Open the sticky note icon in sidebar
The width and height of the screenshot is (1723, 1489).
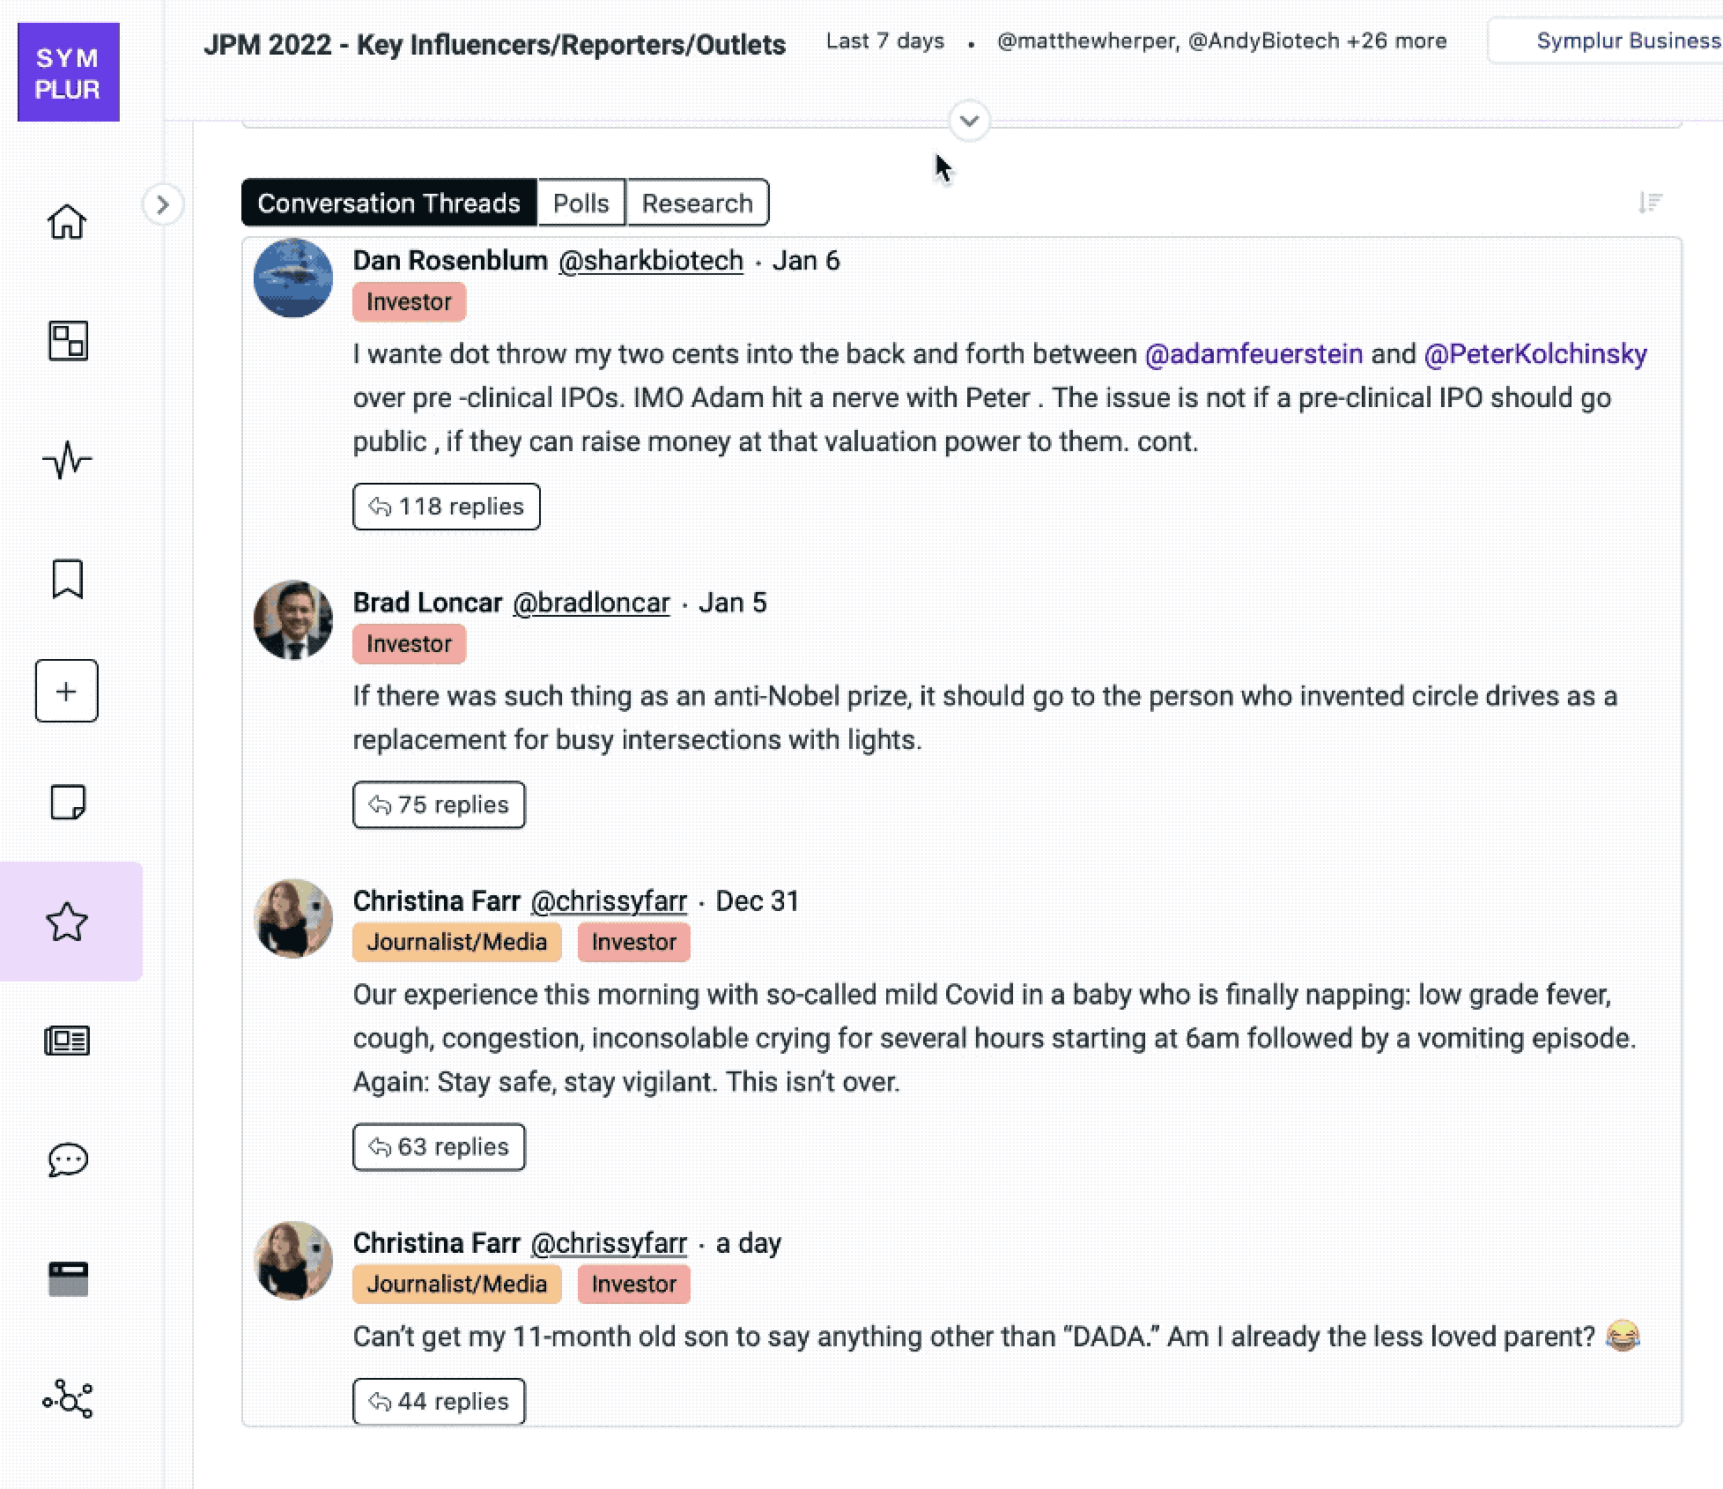67,803
